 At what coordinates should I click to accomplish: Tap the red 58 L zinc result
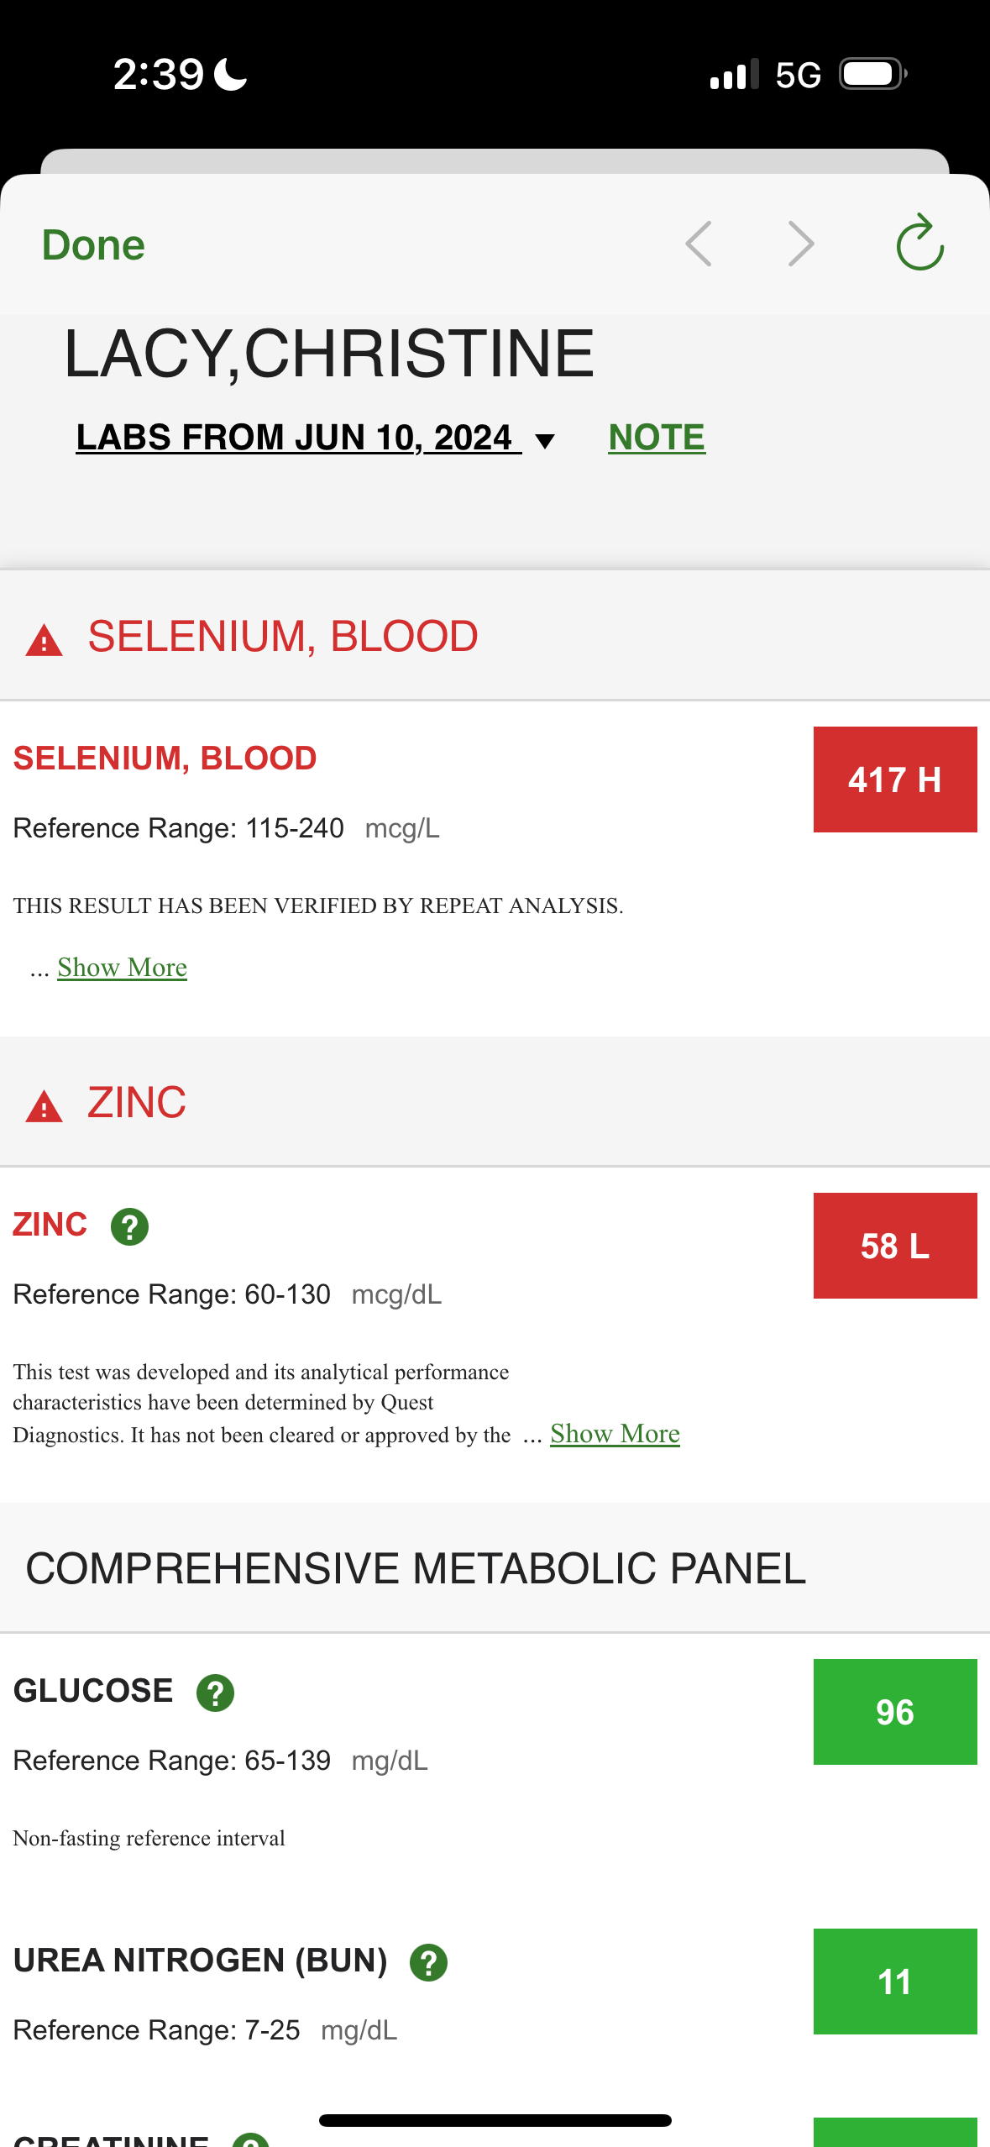(x=894, y=1246)
